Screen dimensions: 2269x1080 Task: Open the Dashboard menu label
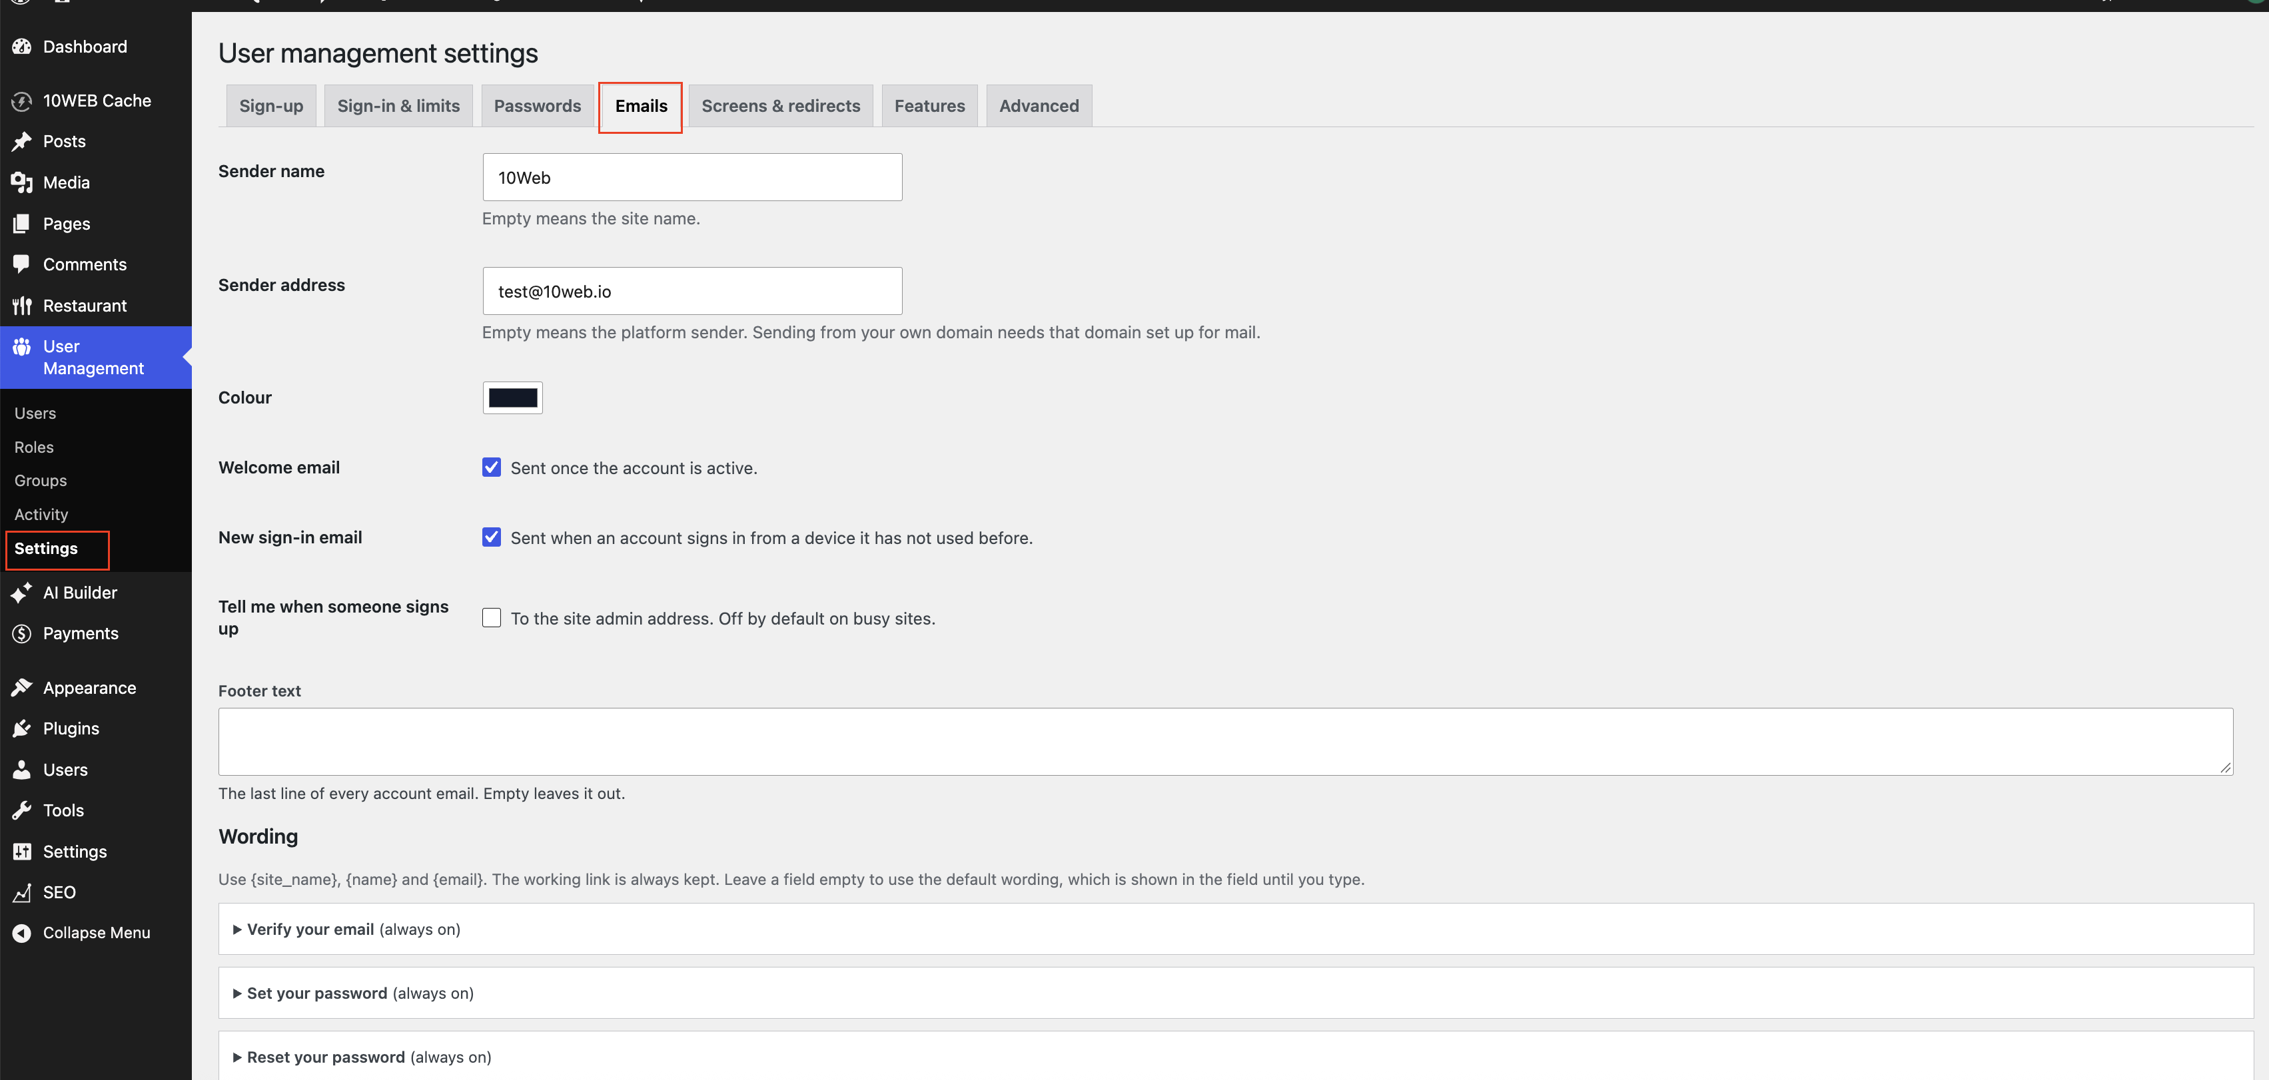tap(85, 47)
